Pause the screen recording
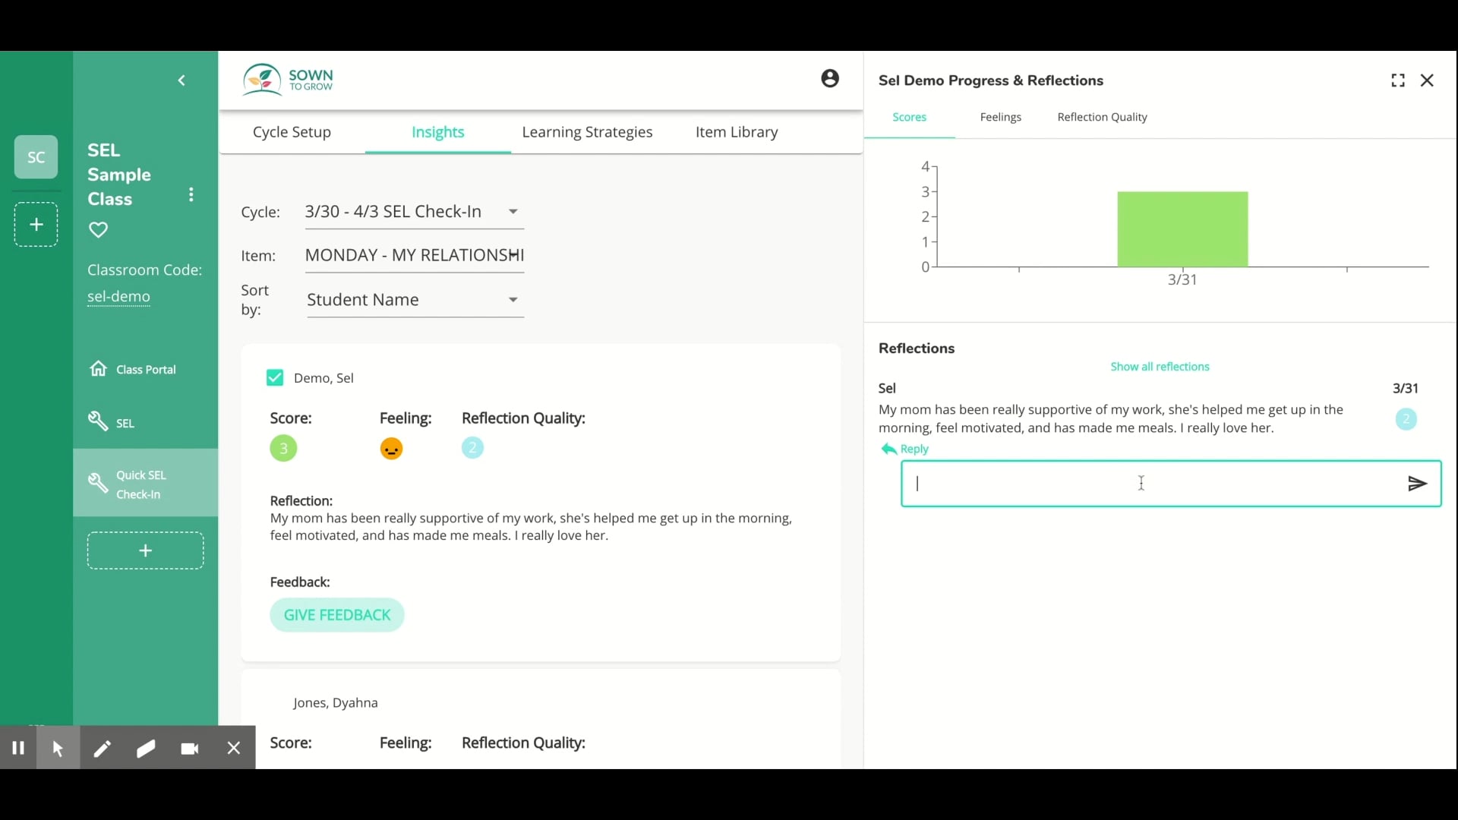Viewport: 1458px width, 820px height. click(x=18, y=749)
